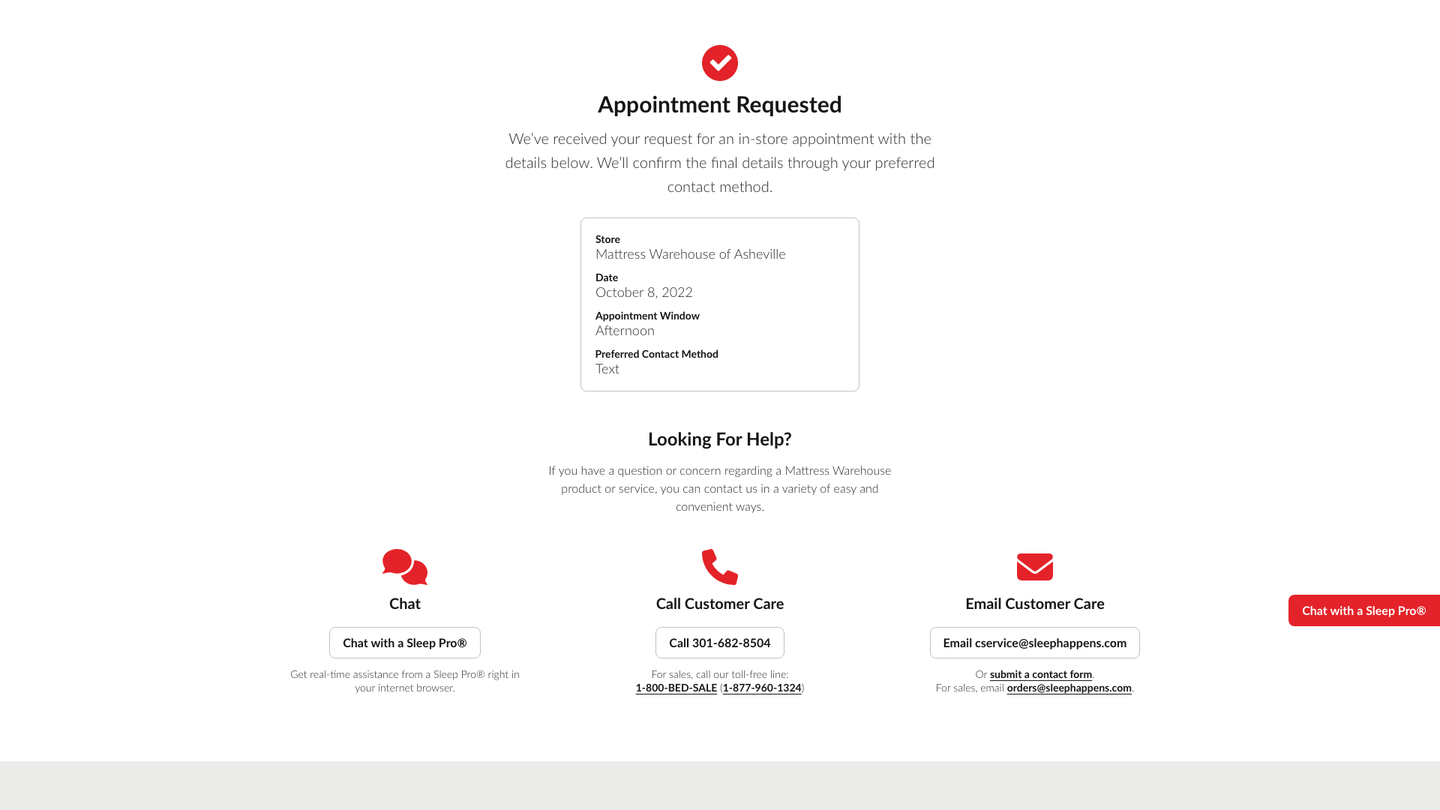1440x810 pixels.
Task: Click the appointment confirmed checkmark icon
Action: 720,63
